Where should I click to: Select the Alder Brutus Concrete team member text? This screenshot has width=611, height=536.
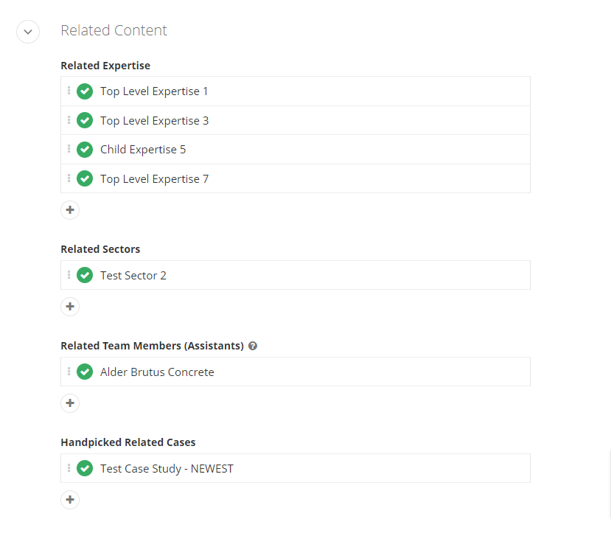tap(157, 372)
